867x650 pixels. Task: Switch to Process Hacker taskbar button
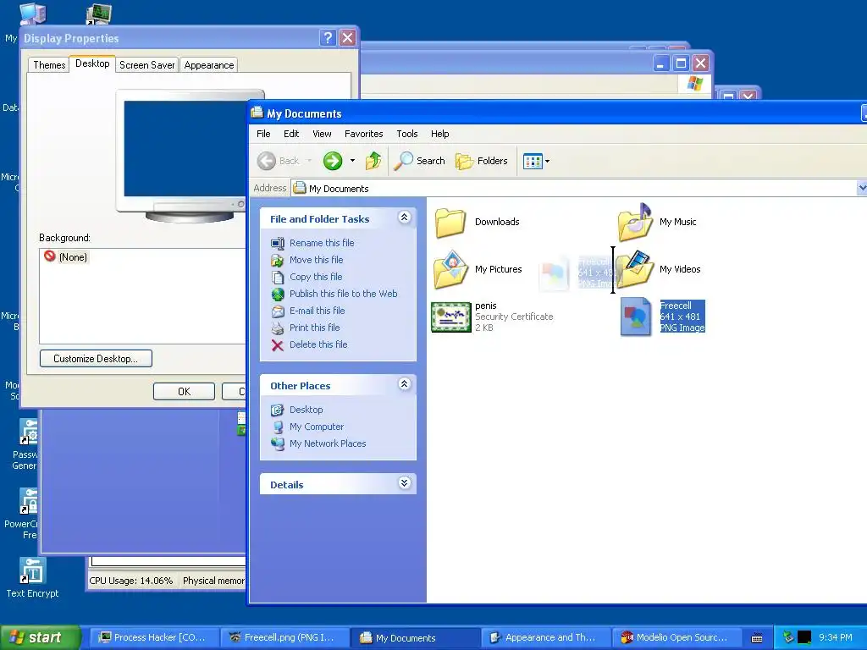(154, 637)
